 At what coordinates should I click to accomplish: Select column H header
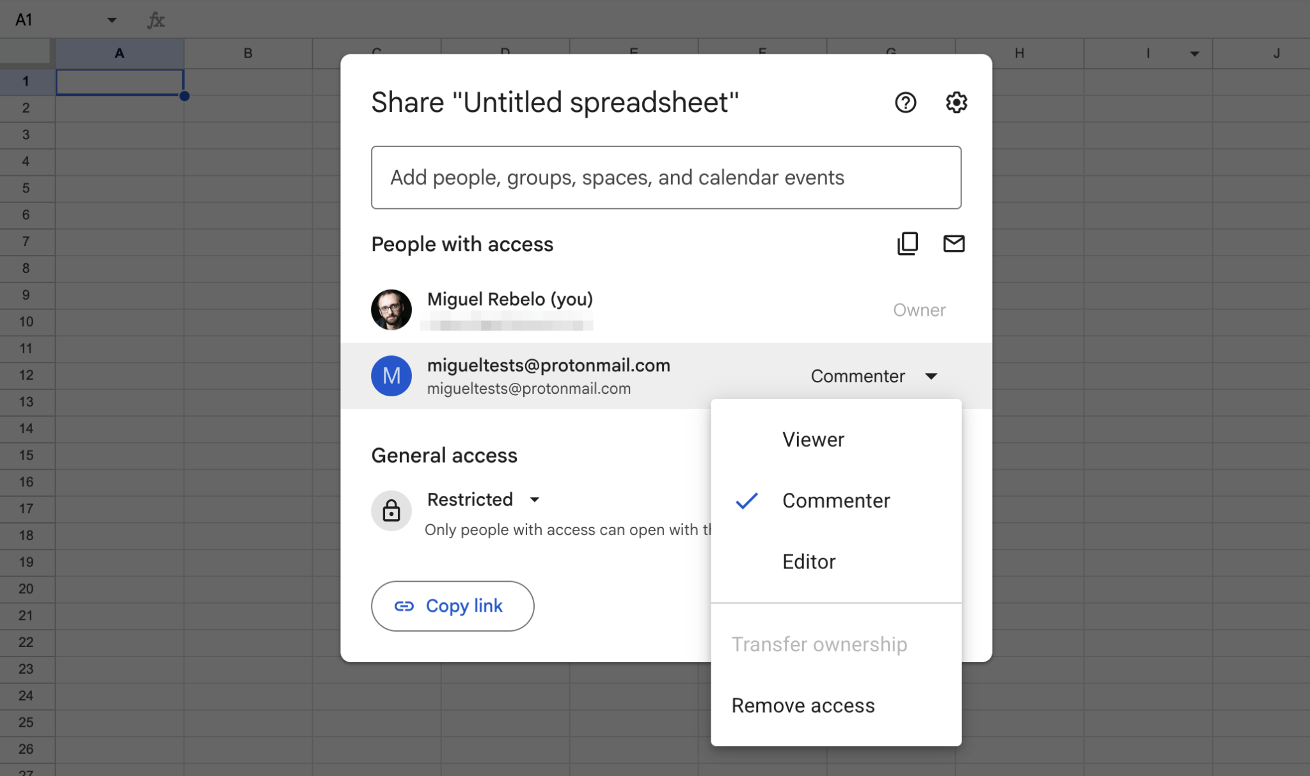click(x=1020, y=54)
